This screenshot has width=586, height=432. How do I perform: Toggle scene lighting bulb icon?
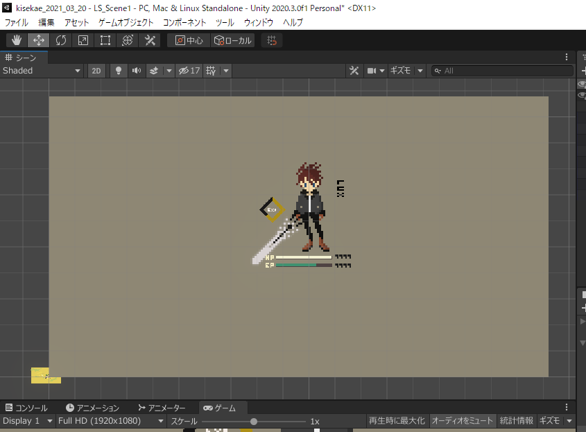point(119,71)
